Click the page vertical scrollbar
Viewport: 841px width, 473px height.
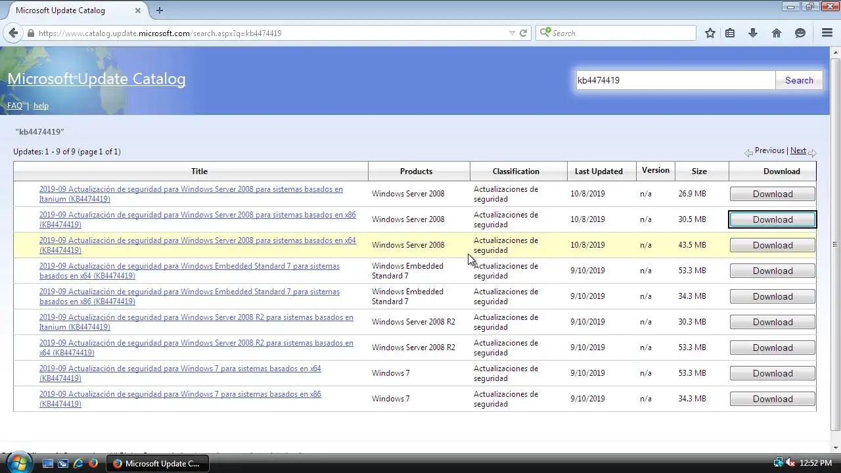[x=835, y=244]
